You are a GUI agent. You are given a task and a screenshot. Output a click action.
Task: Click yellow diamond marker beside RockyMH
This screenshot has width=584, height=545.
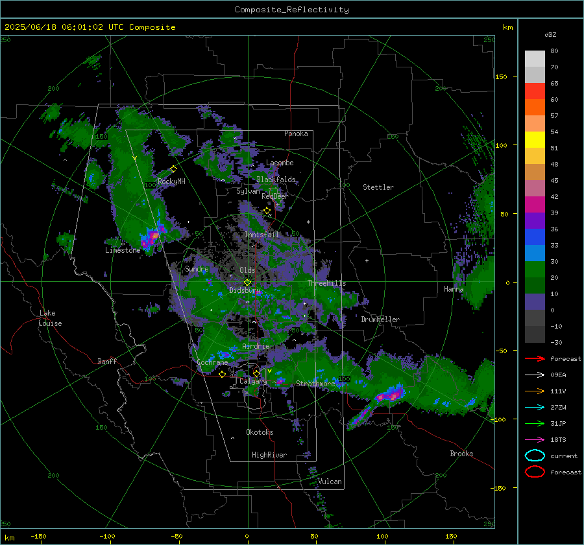(173, 169)
